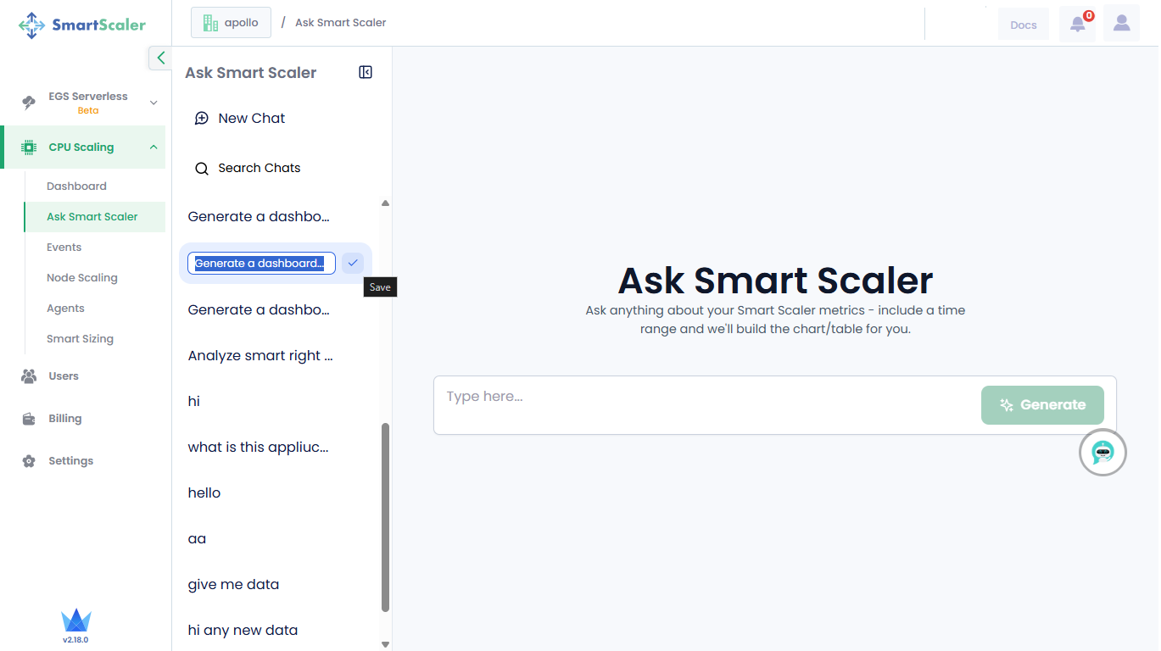Click the notification bell icon

pyautogui.click(x=1077, y=24)
